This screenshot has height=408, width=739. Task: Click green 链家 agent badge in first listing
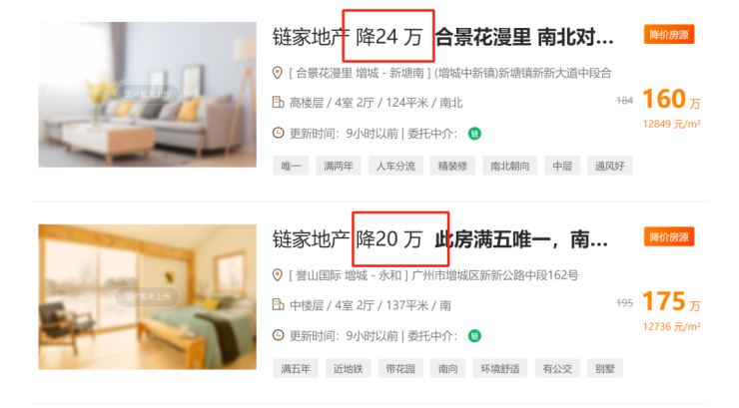click(x=474, y=134)
